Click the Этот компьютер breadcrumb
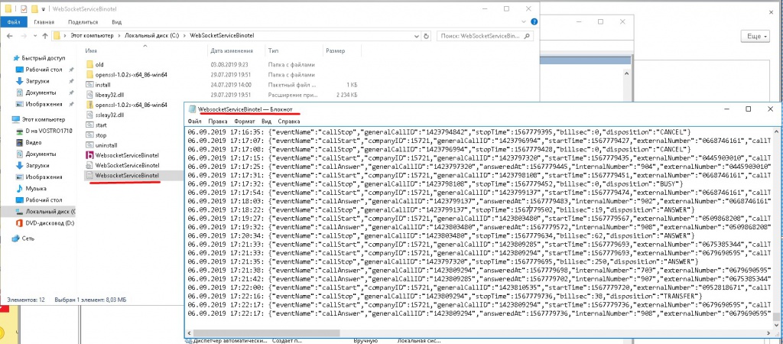The width and height of the screenshot is (783, 344). click(x=92, y=36)
